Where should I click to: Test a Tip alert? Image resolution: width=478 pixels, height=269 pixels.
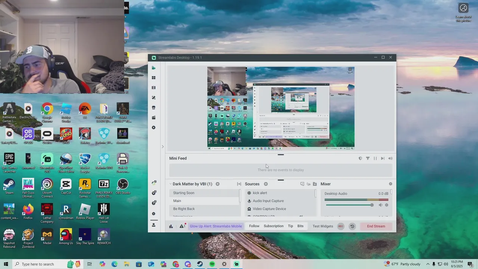291,226
